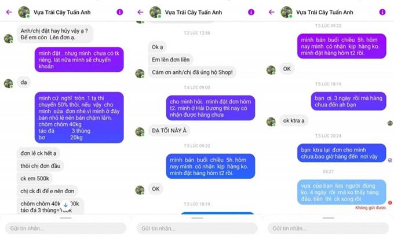The height and width of the screenshot is (236, 394).
Task: Open the sender avatar beside the "dạ" message
Action: click(8, 83)
